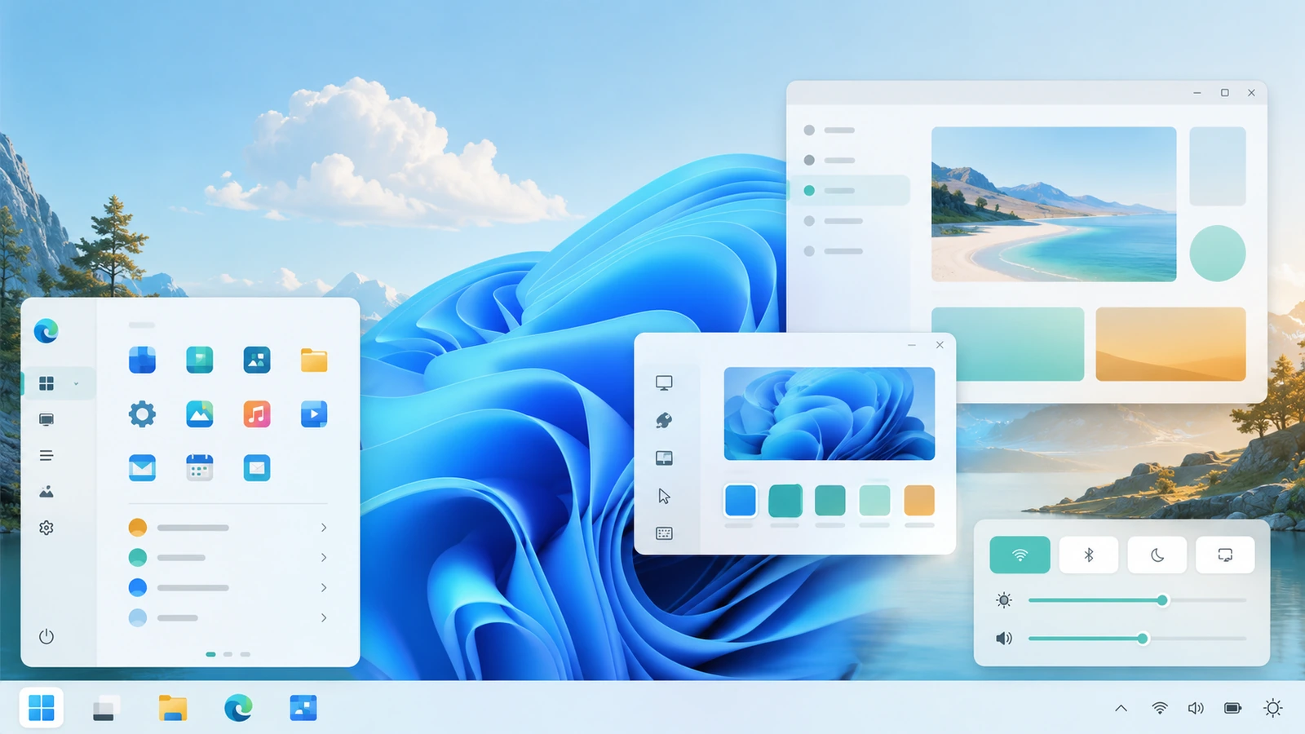Choose the blue accent color swatch
Screen dimensions: 1305x734
tap(741, 501)
